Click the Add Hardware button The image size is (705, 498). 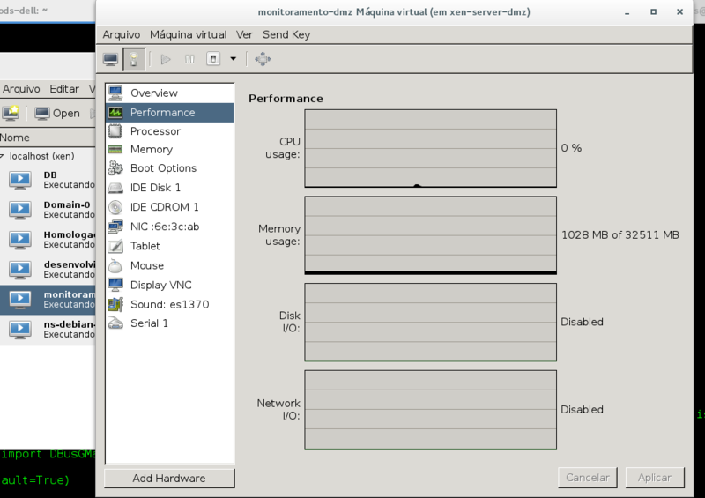point(169,479)
